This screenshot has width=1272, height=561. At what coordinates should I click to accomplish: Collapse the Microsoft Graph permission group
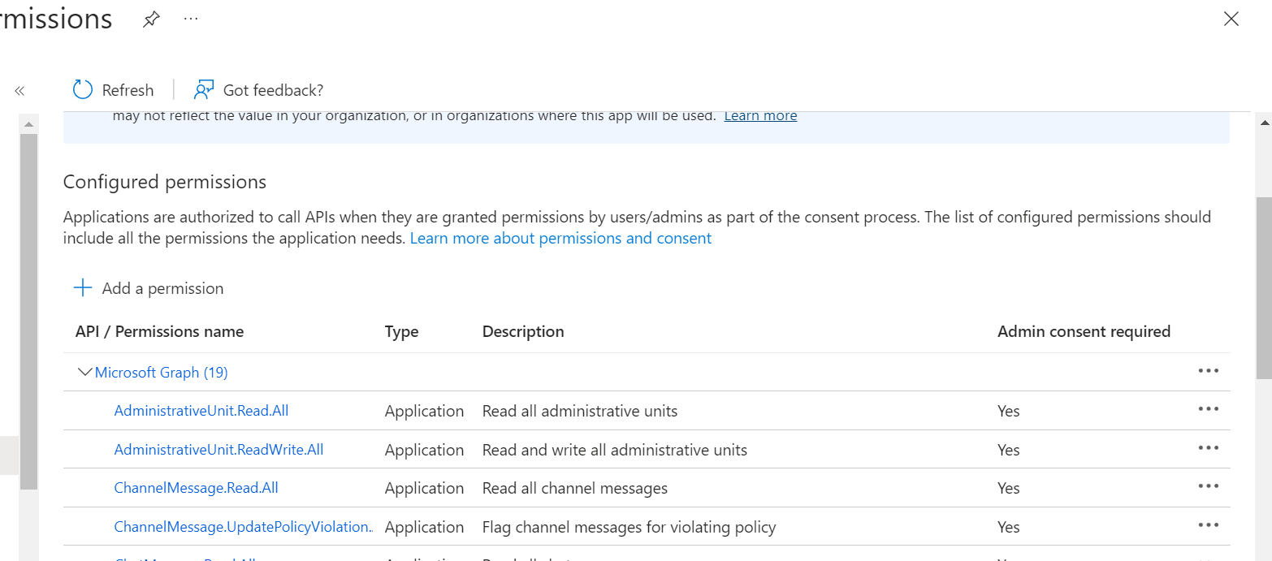(84, 371)
